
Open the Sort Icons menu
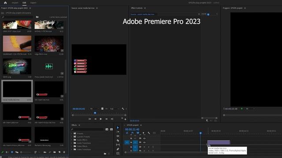click(36, 152)
